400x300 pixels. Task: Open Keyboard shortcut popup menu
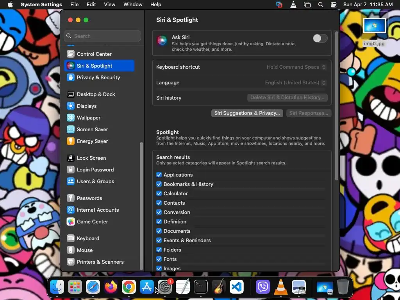[296, 67]
